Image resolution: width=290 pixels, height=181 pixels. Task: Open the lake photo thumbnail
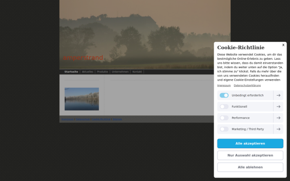coord(82,99)
